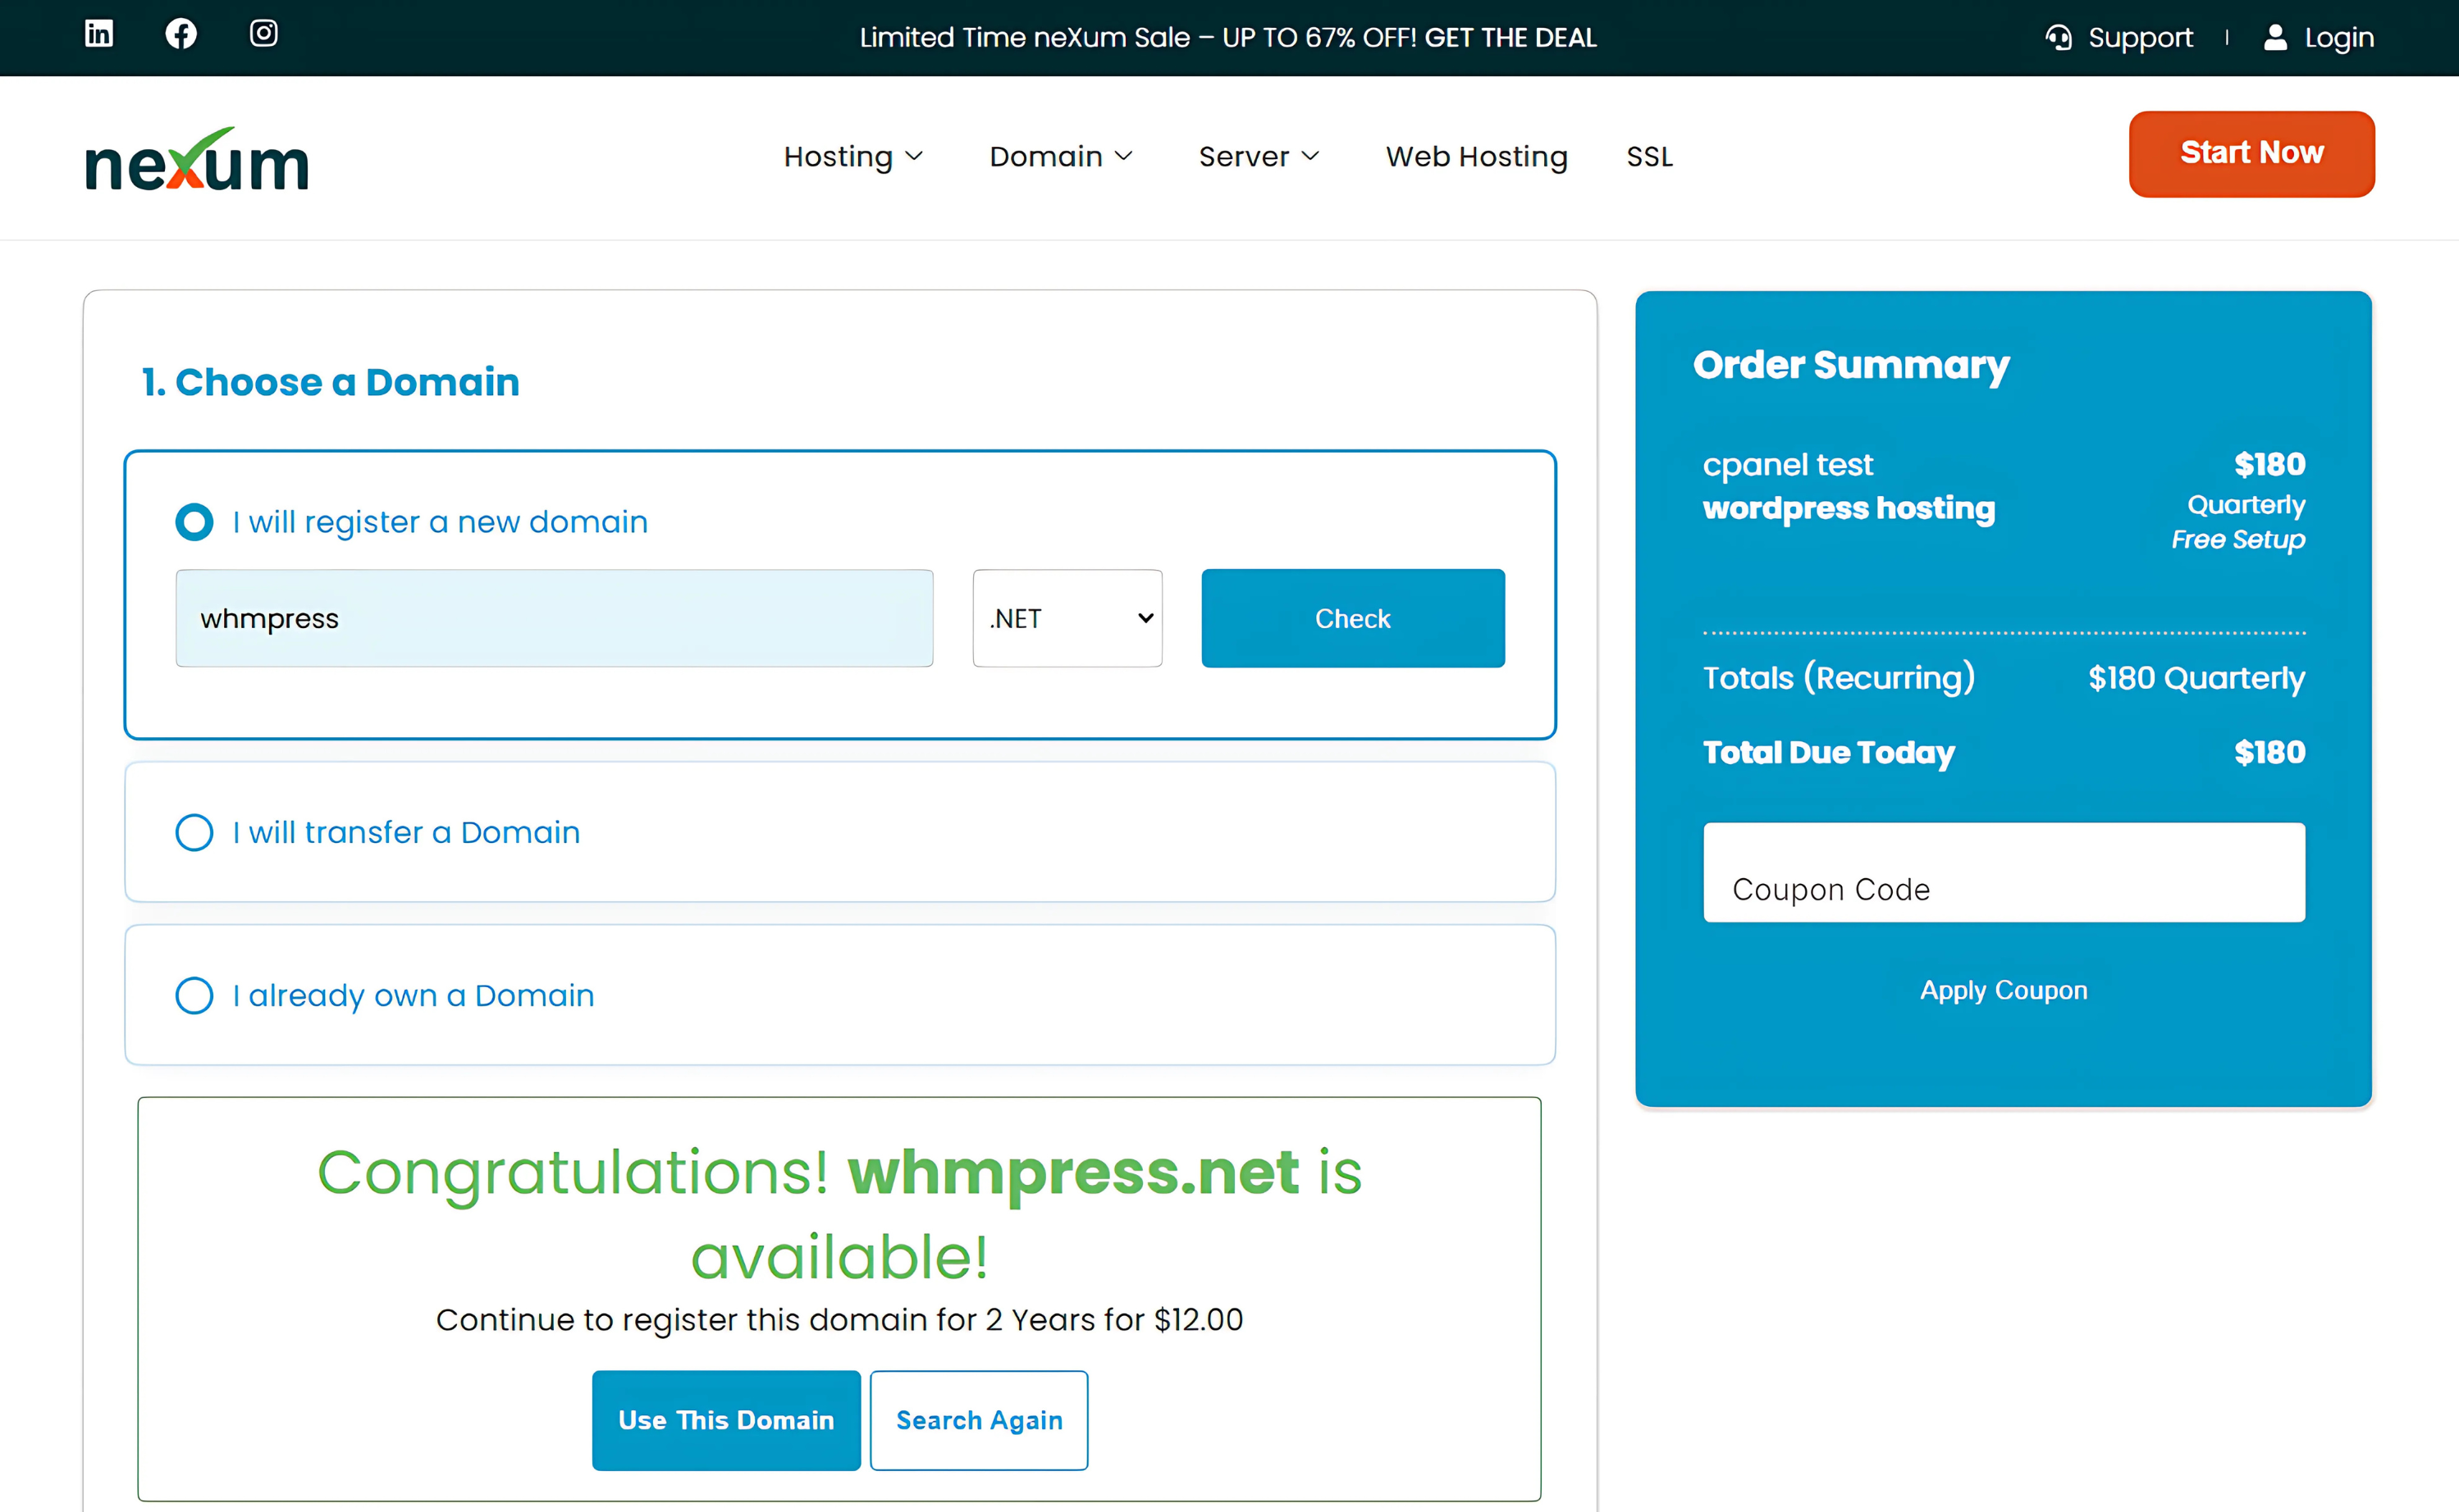Click the 'Total Due Today' label
This screenshot has width=2459, height=1512.
click(1828, 752)
